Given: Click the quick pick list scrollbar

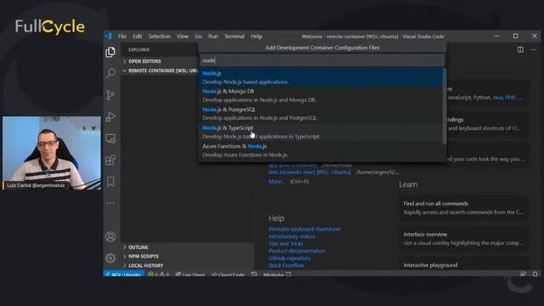Looking at the screenshot, I should 445,105.
